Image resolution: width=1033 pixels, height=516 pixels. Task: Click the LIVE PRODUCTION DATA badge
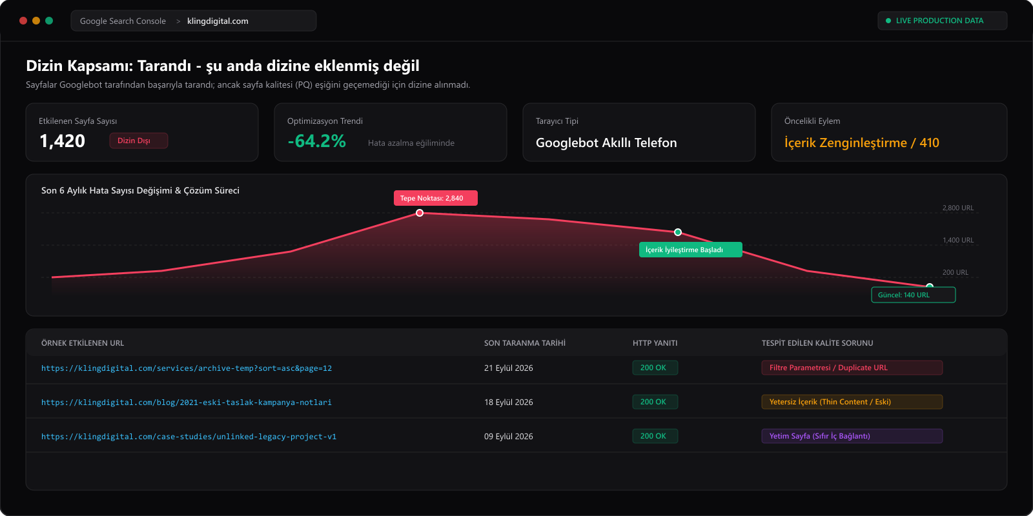[943, 21]
